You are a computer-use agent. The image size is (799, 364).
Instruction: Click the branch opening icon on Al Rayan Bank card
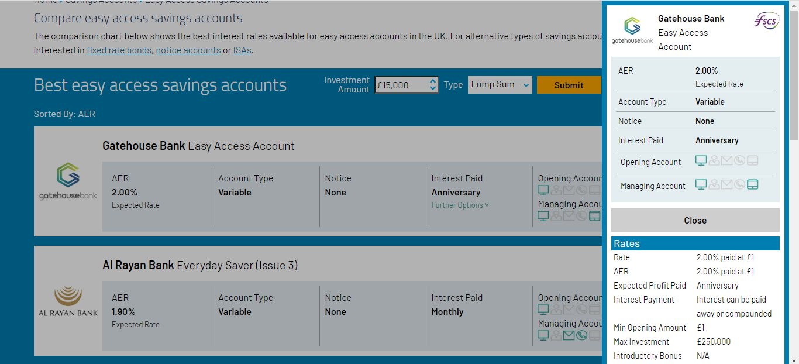[x=556, y=310]
